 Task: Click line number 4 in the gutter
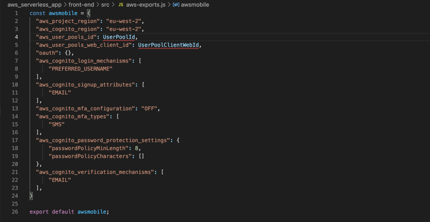(16, 37)
